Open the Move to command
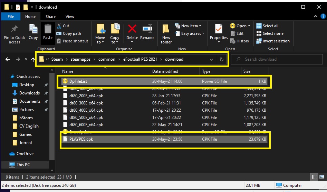This screenshot has width=327, height=192. pyautogui.click(x=100, y=34)
